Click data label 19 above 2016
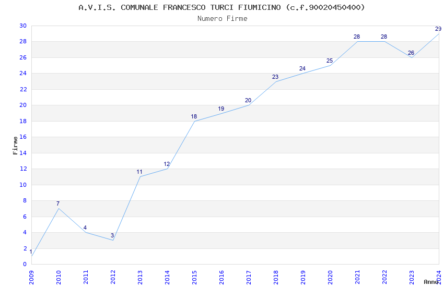This screenshot has height=287, width=444. 221,109
